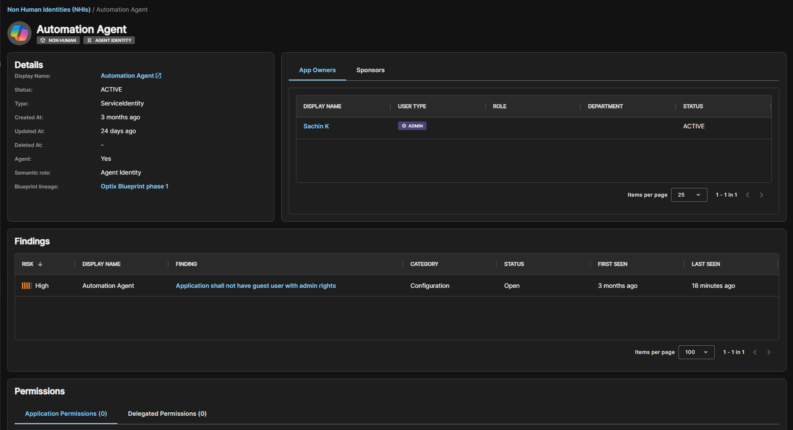Click the App Owners STATUS column header
The width and height of the screenshot is (793, 430).
click(693, 106)
